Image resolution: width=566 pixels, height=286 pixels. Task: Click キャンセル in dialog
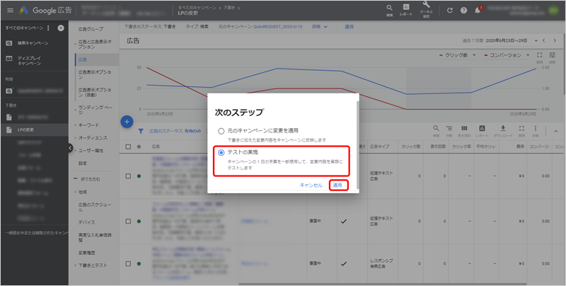coord(311,185)
